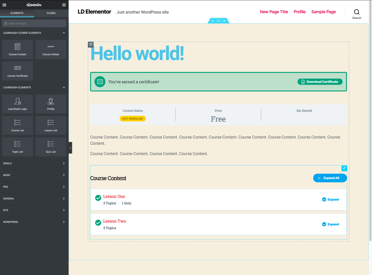Click the edit section drag handle
Screen dimensions: 372x275
point(218,21)
